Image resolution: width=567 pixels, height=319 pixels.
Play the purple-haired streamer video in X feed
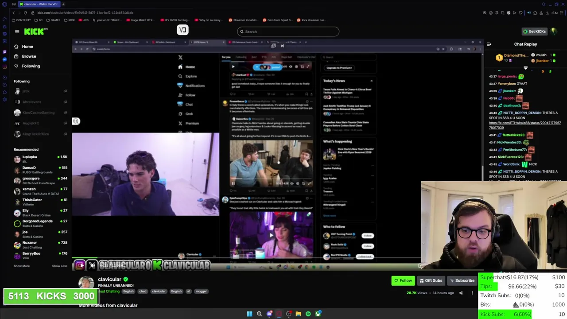(271, 235)
